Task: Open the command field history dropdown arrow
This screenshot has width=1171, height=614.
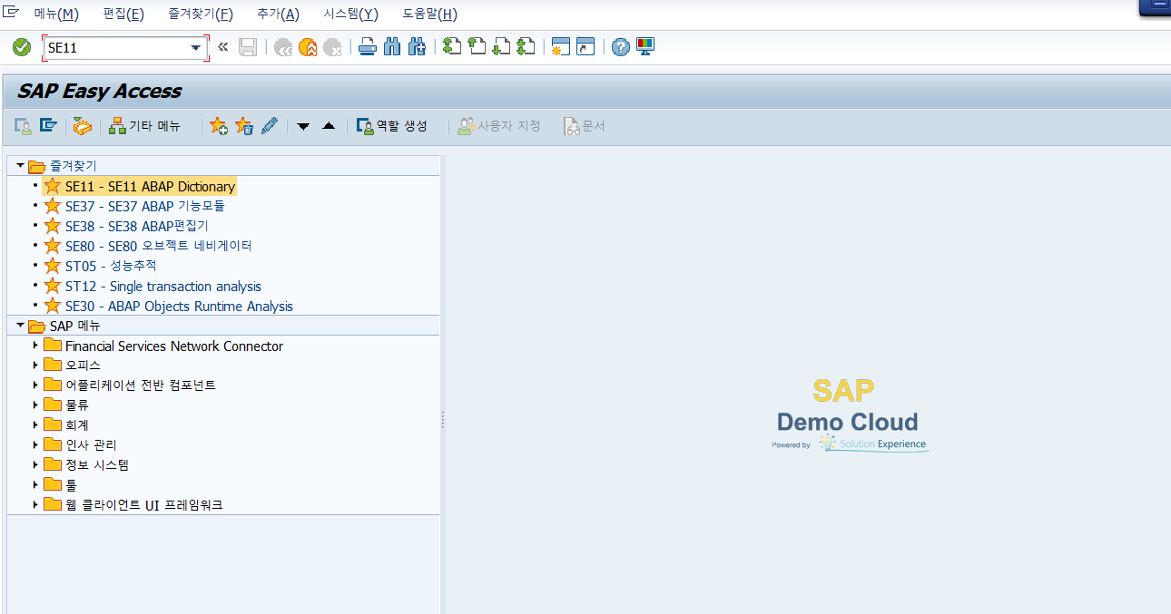Action: (x=195, y=48)
